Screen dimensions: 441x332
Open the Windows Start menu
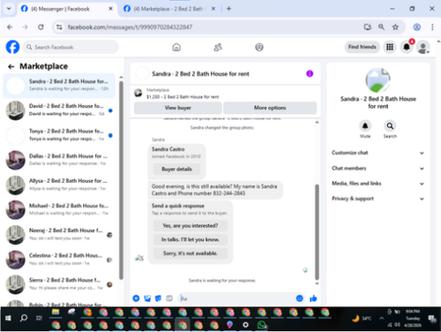pos(8,318)
